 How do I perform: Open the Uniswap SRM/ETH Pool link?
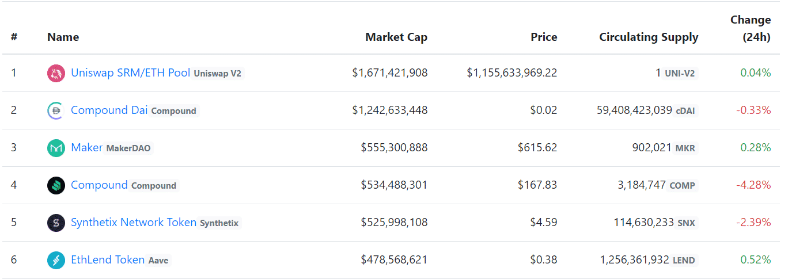pyautogui.click(x=130, y=73)
